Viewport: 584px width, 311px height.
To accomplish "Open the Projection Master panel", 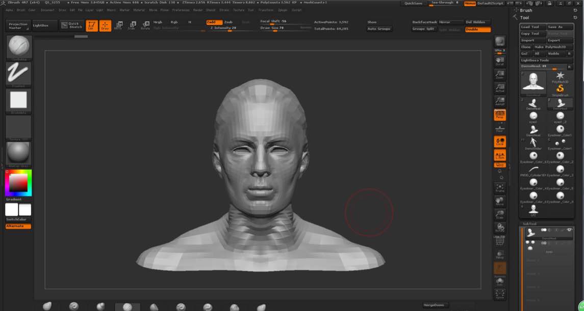I will pos(18,25).
